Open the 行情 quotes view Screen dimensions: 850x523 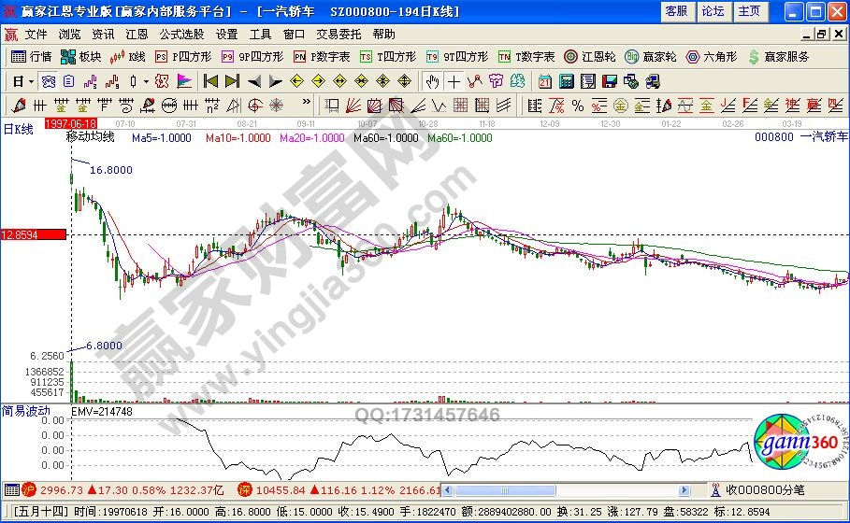(31, 57)
